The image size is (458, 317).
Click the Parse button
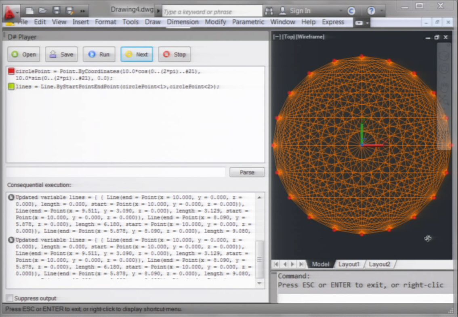[247, 172]
